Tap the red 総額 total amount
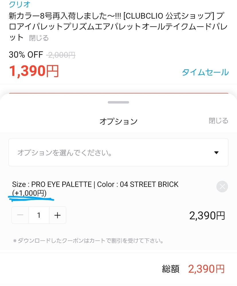 [206, 269]
